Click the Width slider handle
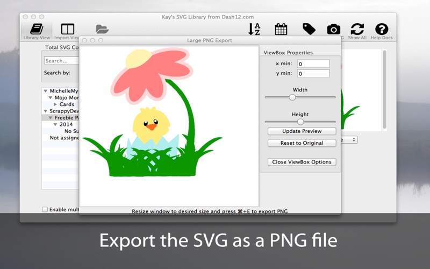This screenshot has height=269, width=430. click(x=292, y=97)
